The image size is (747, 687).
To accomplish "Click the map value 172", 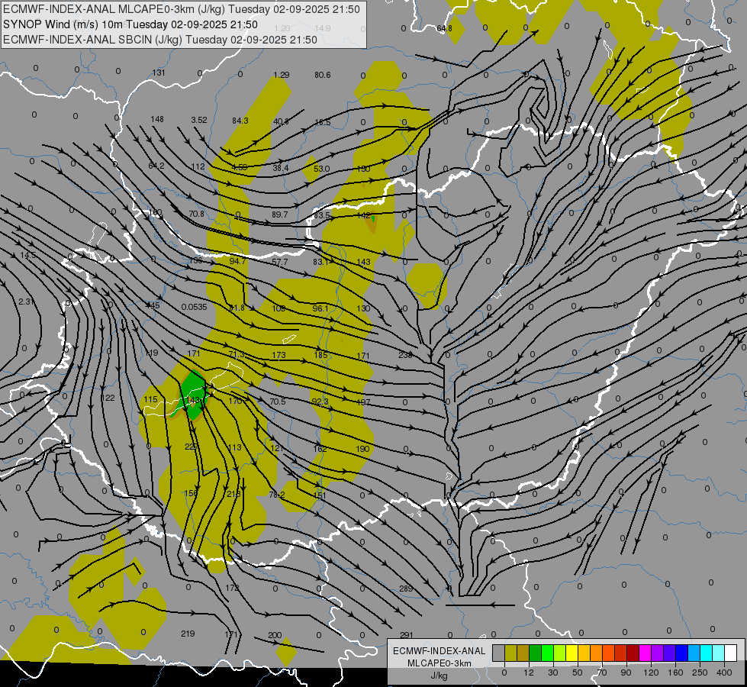I will click(232, 588).
